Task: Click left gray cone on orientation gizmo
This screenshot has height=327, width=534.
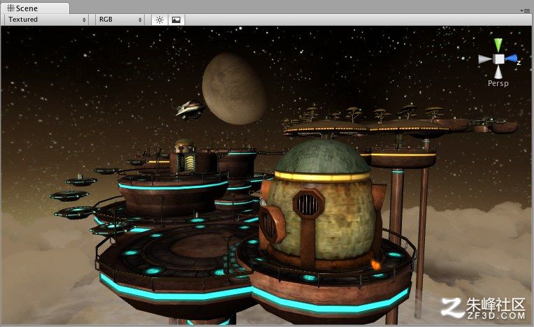Action: 485,59
